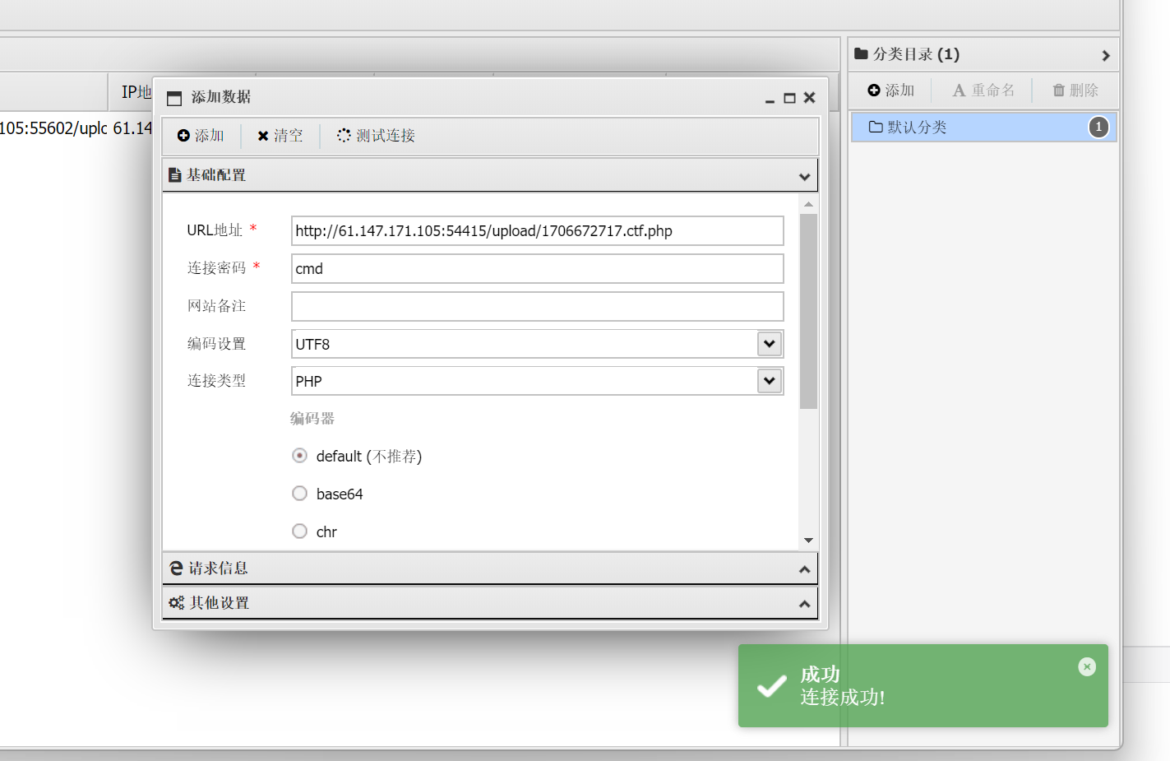This screenshot has height=761, width=1170.
Task: Click the dialog's vertical scrollbar thumb
Action: coord(808,312)
